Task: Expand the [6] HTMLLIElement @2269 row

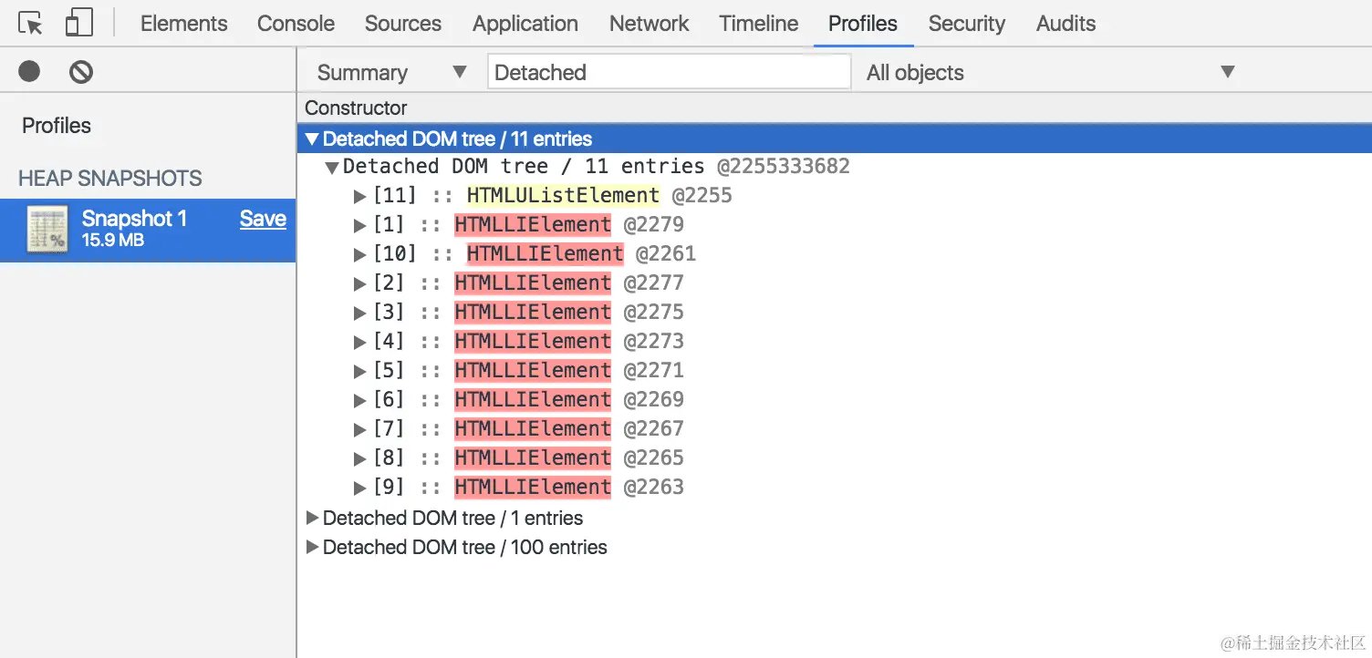Action: [360, 400]
